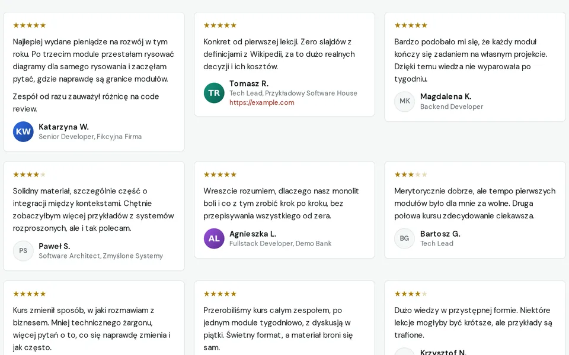Viewport: 569px width, 355px height.
Task: Click four-star rating on Paweł's review
Action: (x=30, y=175)
